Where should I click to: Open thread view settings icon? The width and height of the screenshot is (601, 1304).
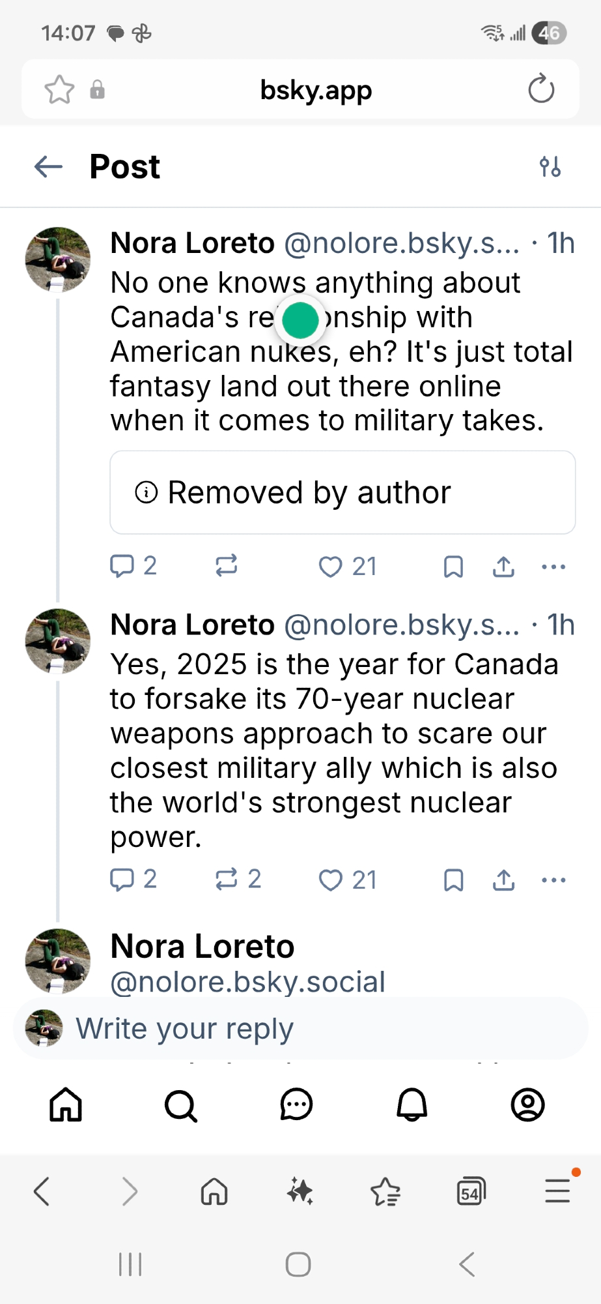coord(550,167)
